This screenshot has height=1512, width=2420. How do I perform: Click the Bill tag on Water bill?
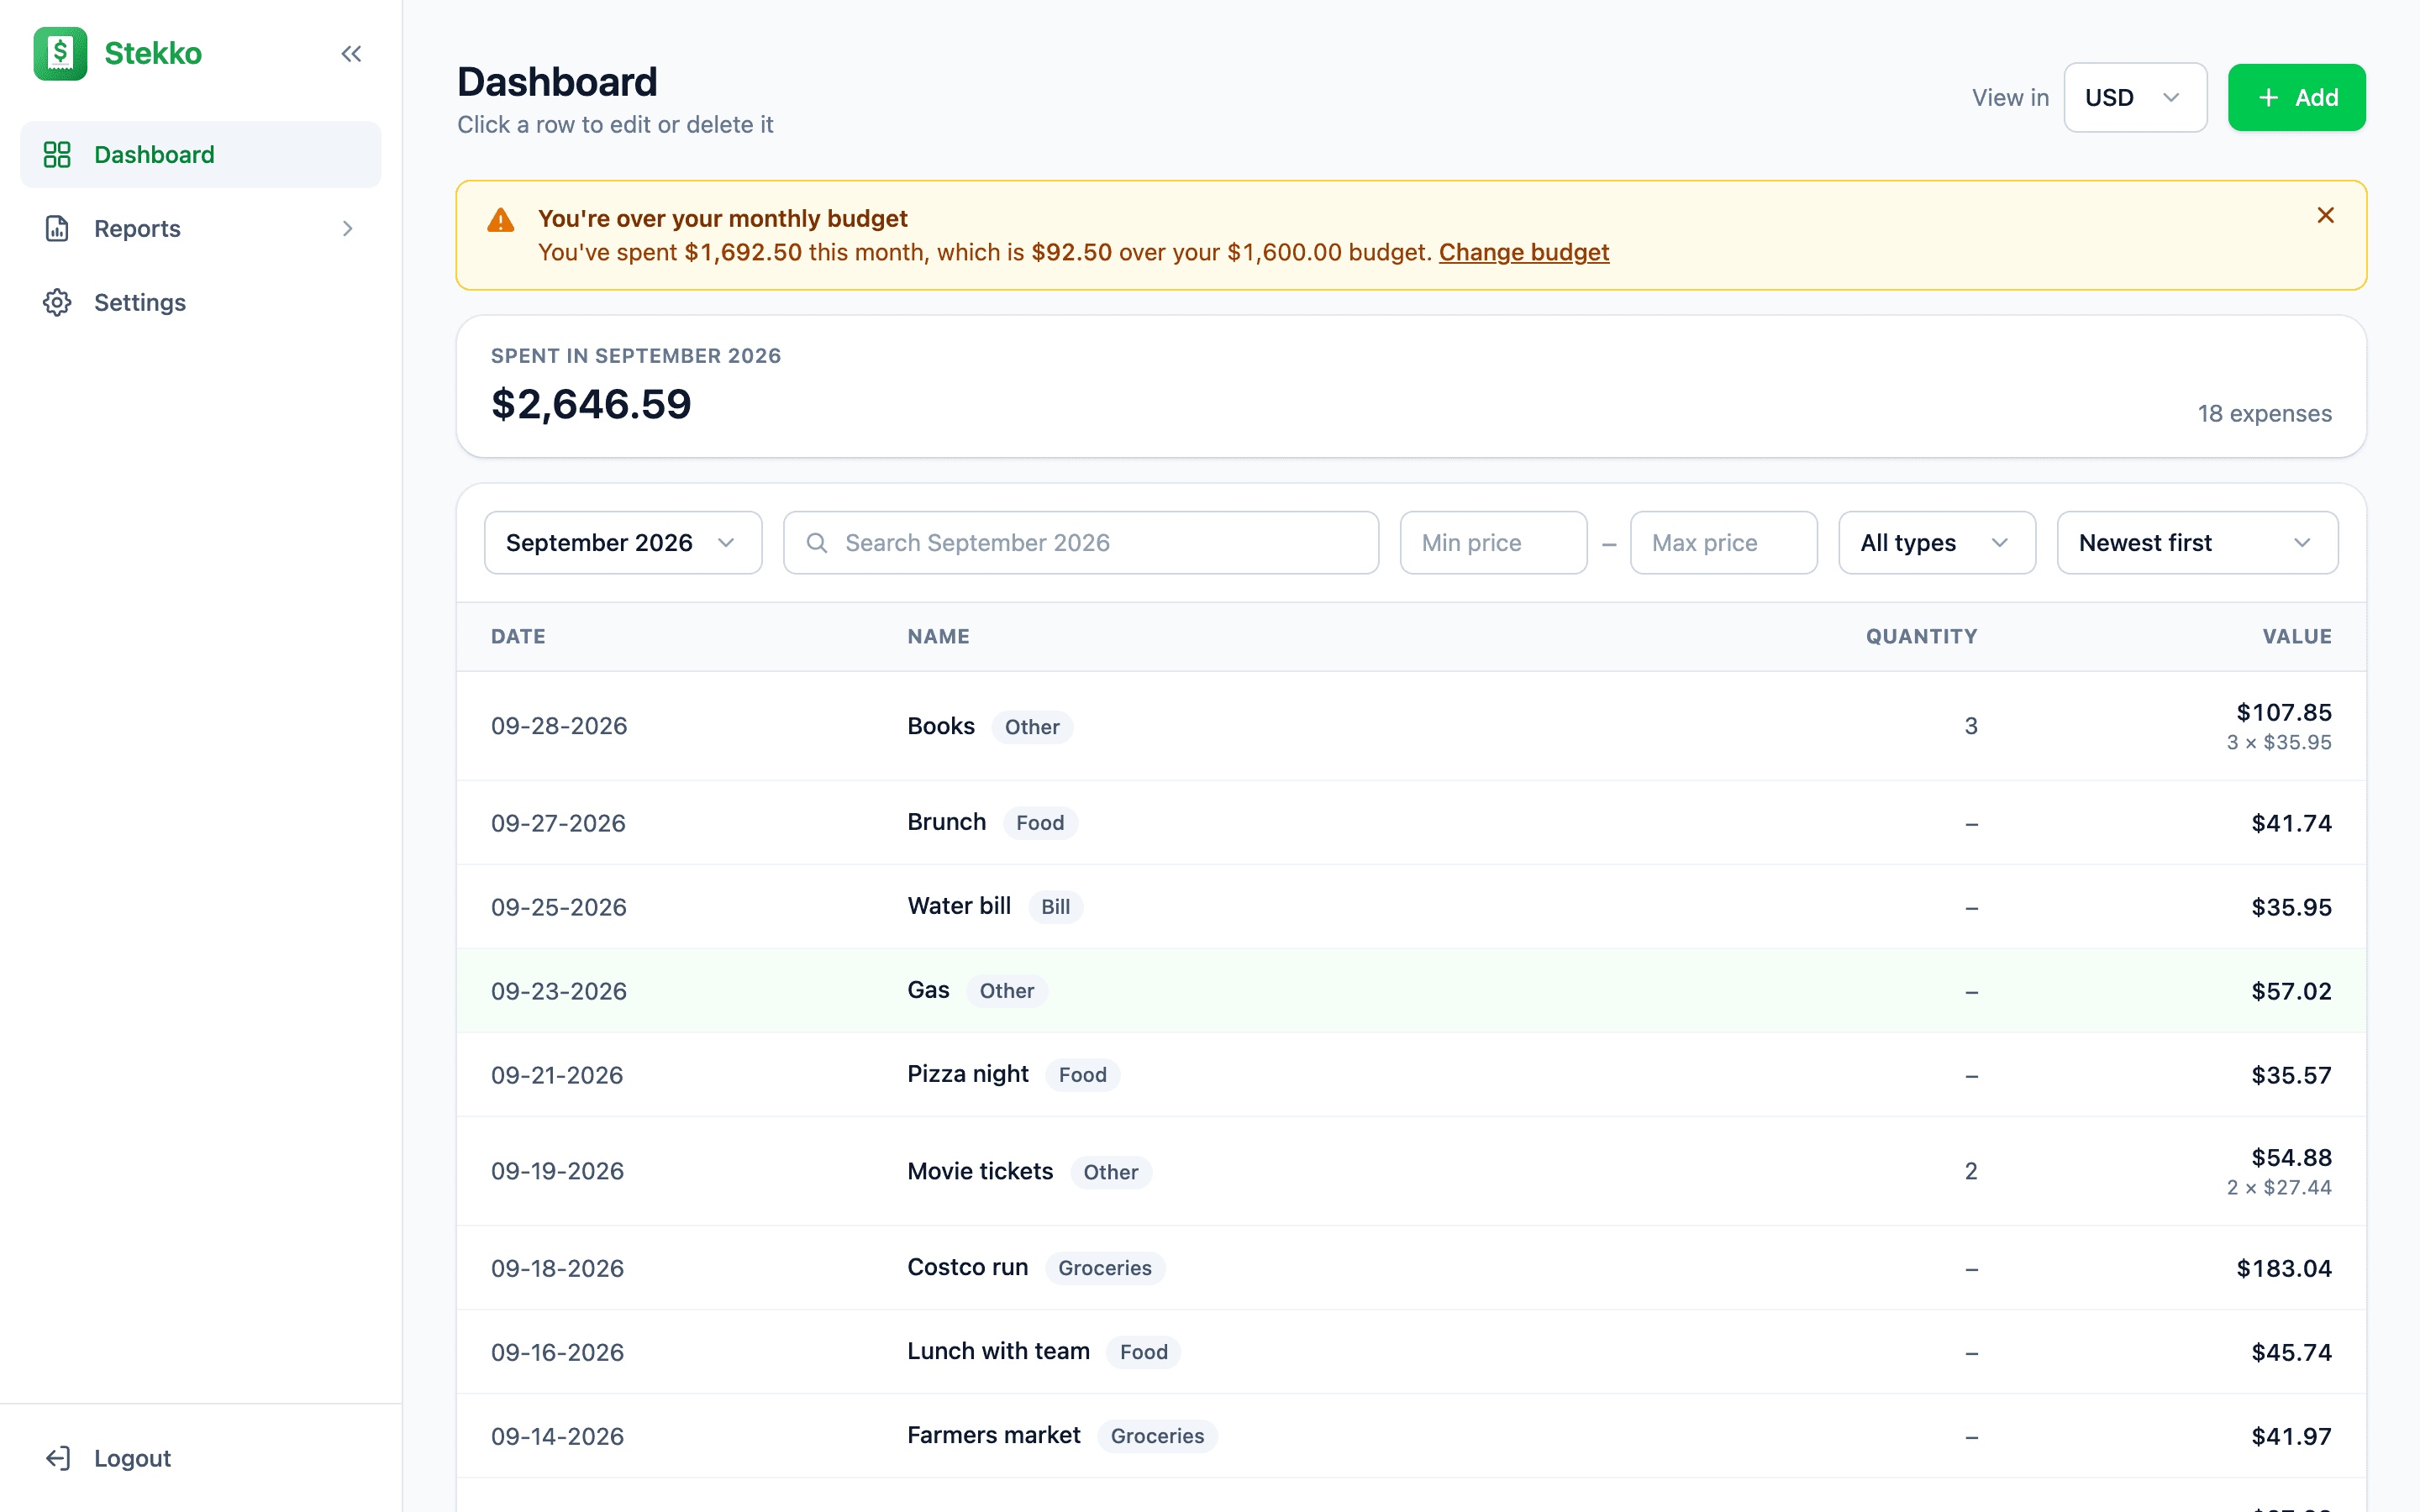coord(1055,907)
